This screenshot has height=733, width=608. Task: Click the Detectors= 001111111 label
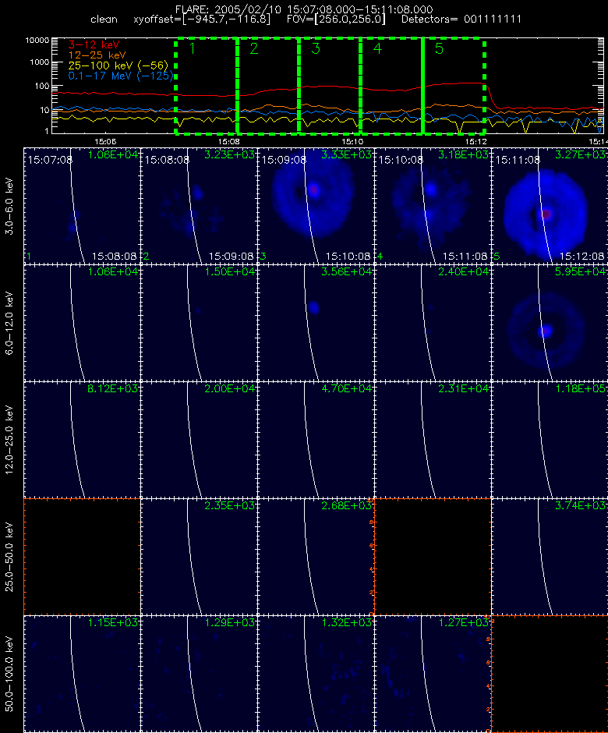(x=461, y=19)
